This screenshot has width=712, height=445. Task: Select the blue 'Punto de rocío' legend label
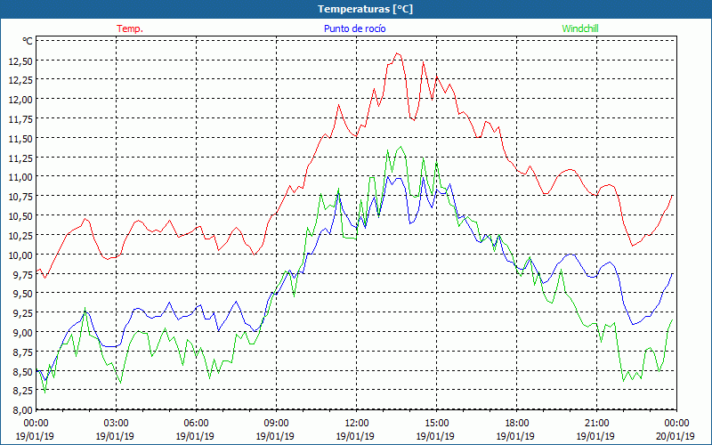point(354,28)
